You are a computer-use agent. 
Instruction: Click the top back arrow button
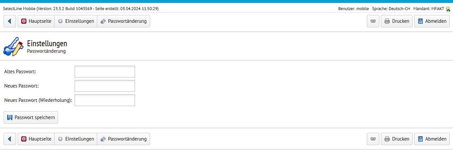tap(10, 21)
